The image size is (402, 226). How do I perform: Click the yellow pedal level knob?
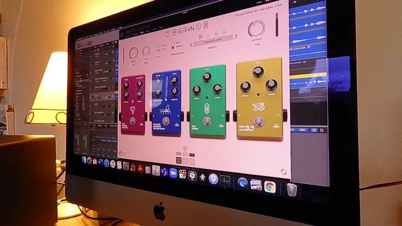pos(271,85)
